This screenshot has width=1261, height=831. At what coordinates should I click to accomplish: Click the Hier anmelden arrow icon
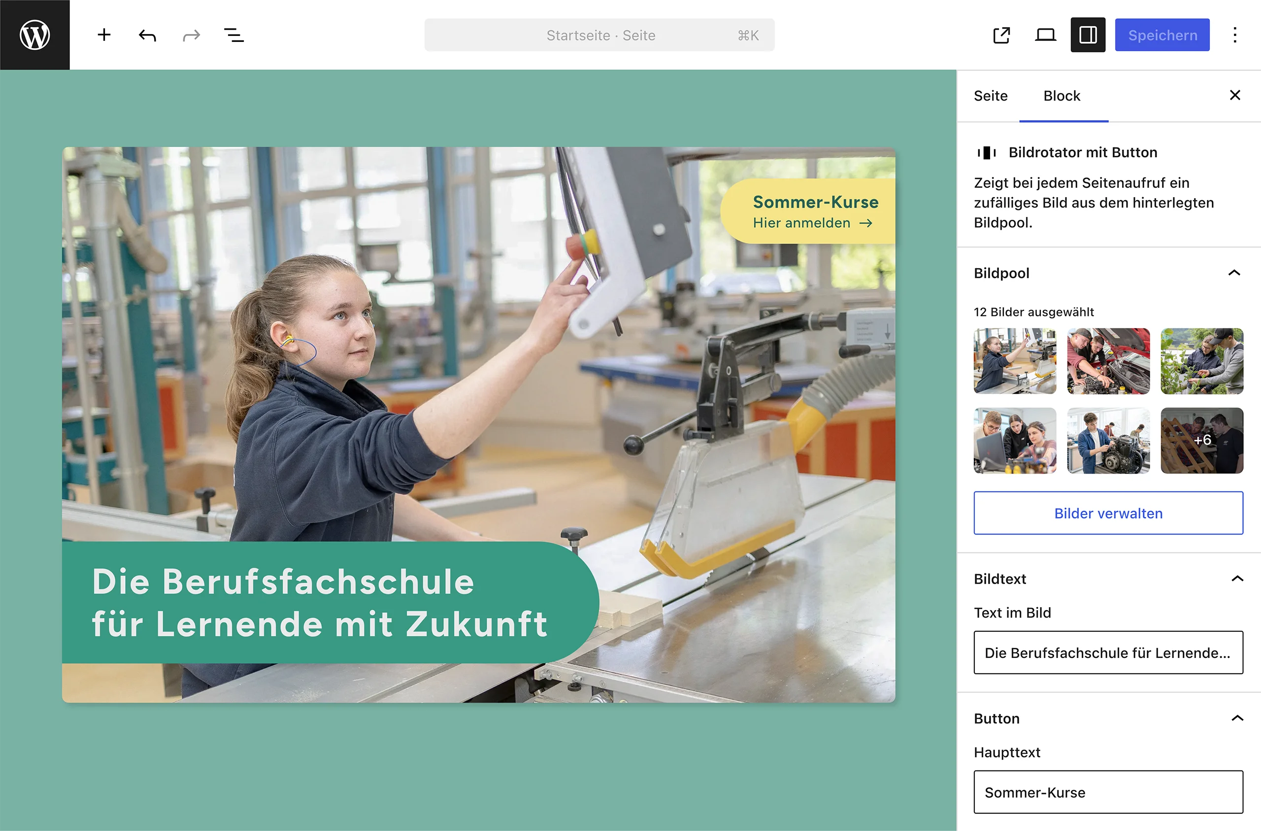866,223
